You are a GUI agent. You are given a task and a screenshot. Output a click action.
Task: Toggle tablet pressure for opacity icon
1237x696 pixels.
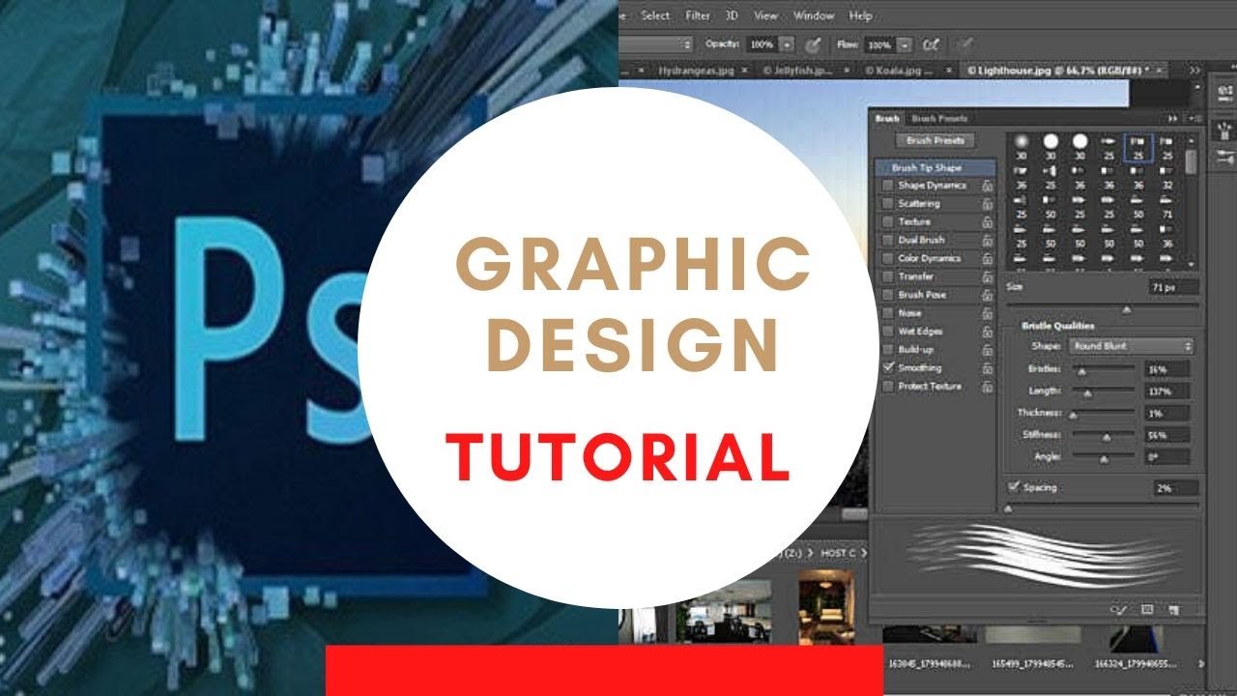click(814, 44)
